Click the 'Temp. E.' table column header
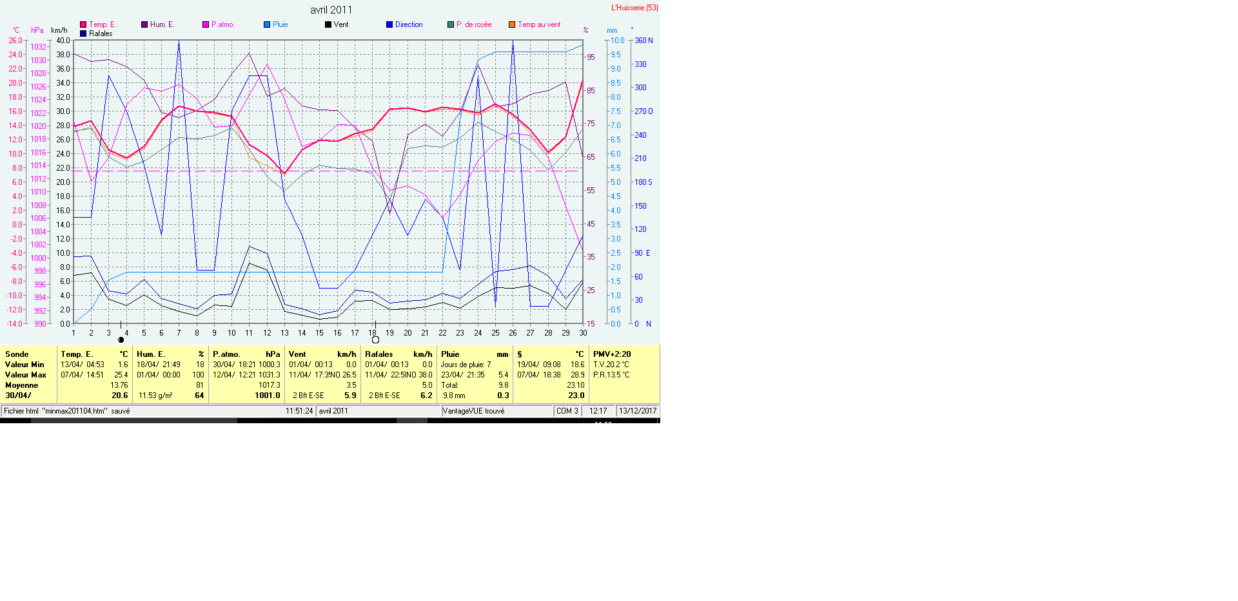1238x601 pixels. tap(77, 354)
